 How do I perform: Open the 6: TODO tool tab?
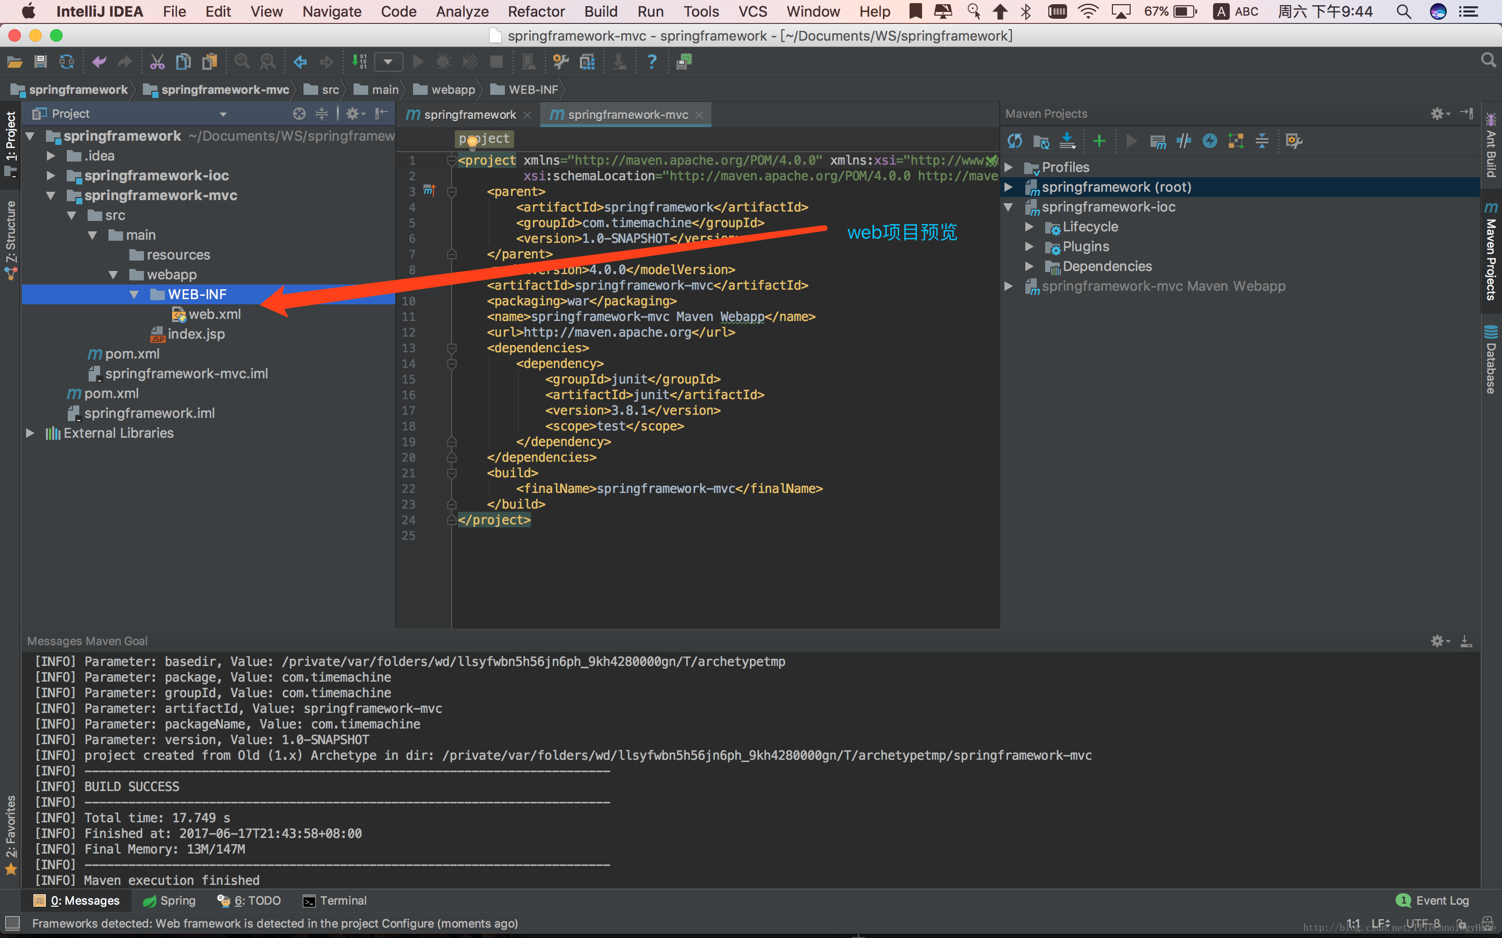click(x=249, y=900)
